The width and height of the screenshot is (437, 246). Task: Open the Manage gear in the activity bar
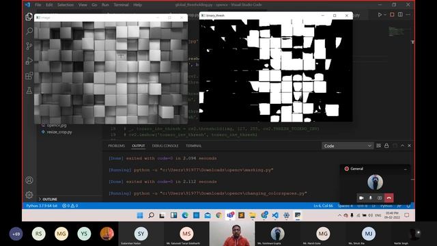[29, 195]
